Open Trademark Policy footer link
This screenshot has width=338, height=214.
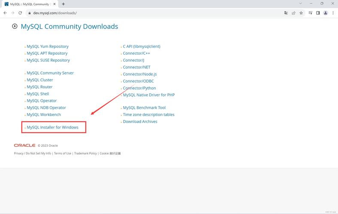click(x=85, y=153)
